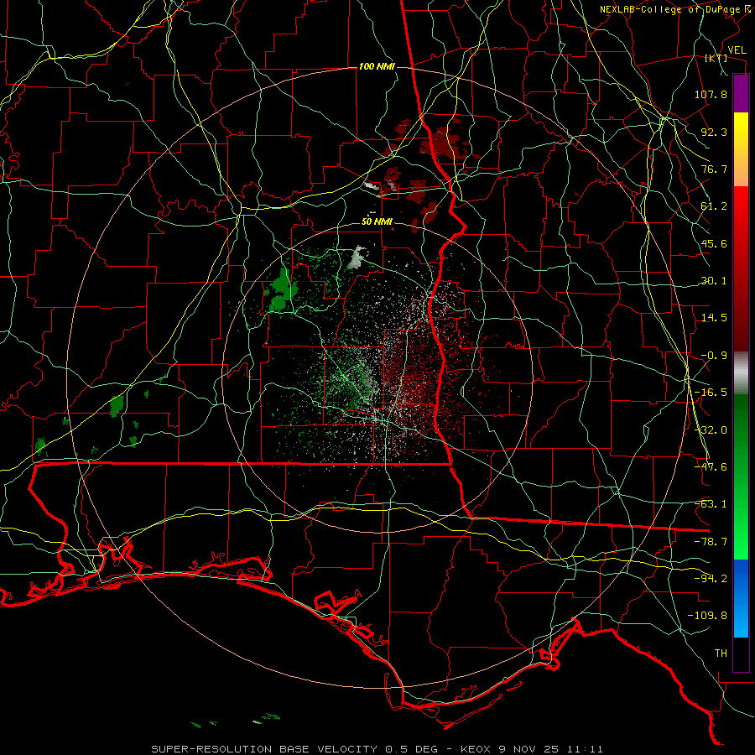Select the -16.5 velocity scale value

pyautogui.click(x=711, y=393)
